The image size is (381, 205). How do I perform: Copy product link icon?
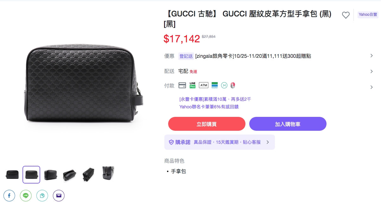click(x=42, y=196)
